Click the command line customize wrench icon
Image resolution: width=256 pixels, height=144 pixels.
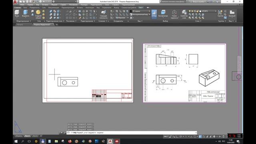click(65, 133)
